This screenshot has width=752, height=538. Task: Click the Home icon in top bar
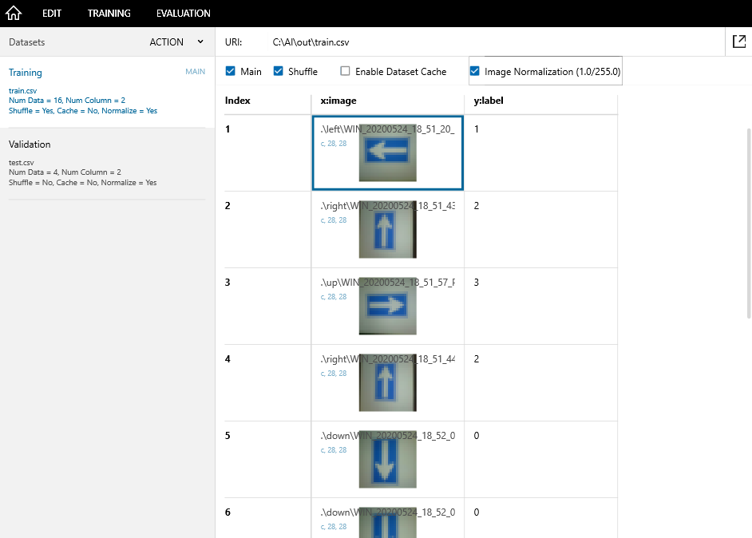(14, 13)
